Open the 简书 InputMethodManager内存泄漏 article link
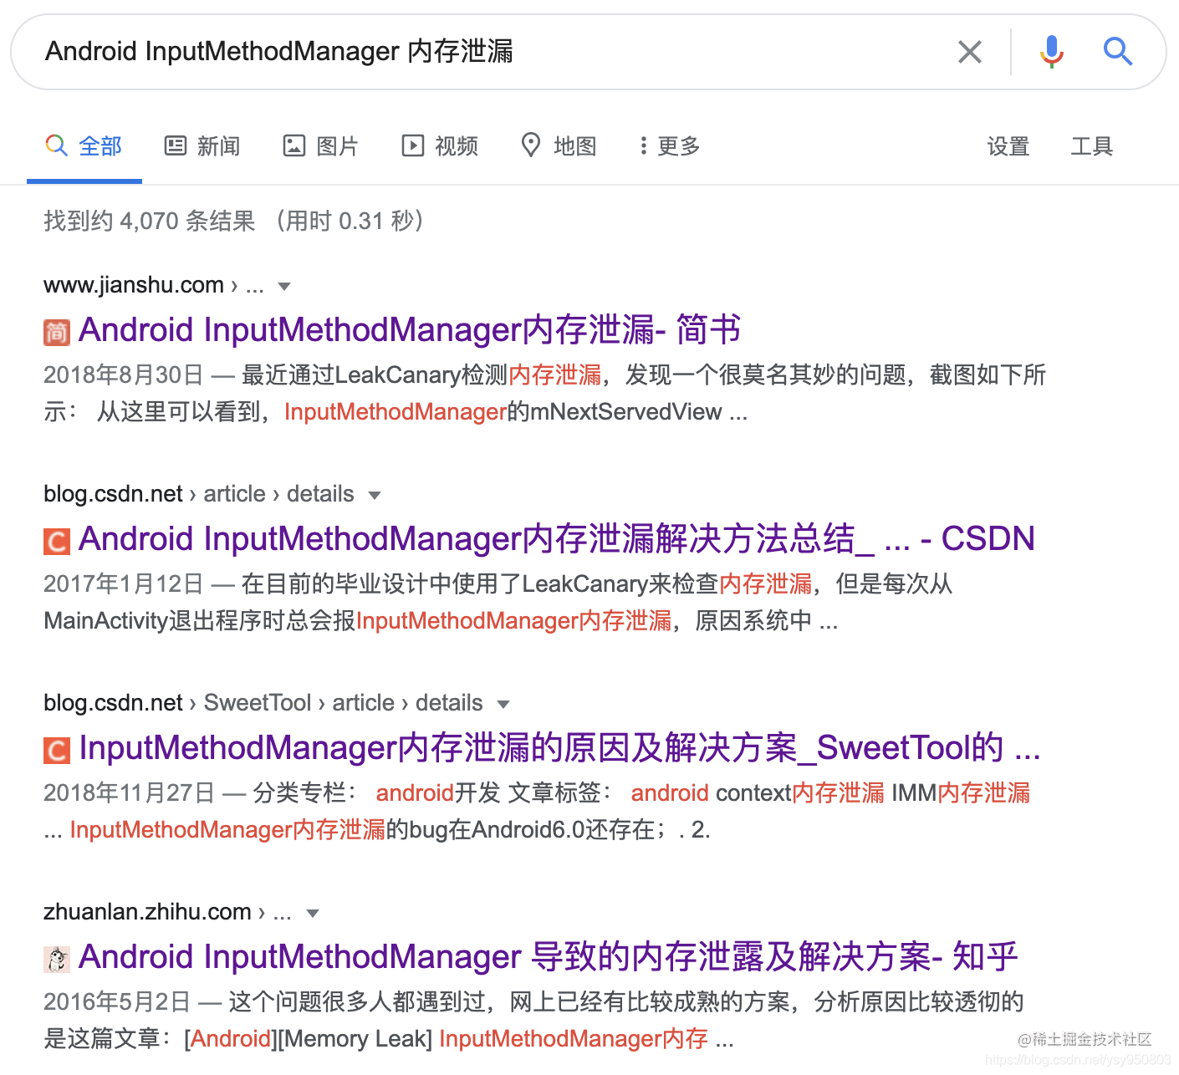This screenshot has width=1179, height=1075. (409, 329)
